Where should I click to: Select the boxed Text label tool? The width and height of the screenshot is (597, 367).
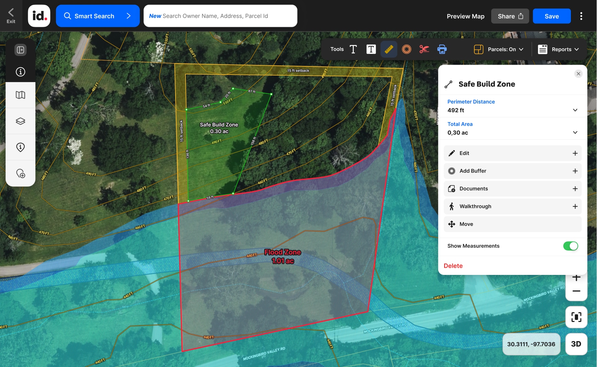click(371, 49)
